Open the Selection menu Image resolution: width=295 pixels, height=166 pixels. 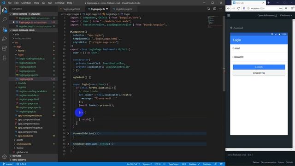click(x=26, y=3)
